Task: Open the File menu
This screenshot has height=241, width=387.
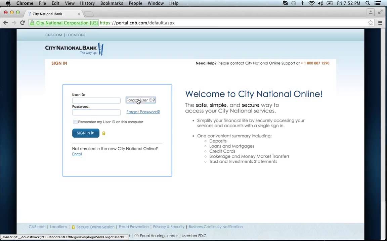Action: pos(42,3)
